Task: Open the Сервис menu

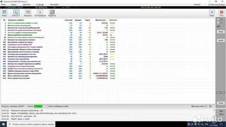Action: 13,5
